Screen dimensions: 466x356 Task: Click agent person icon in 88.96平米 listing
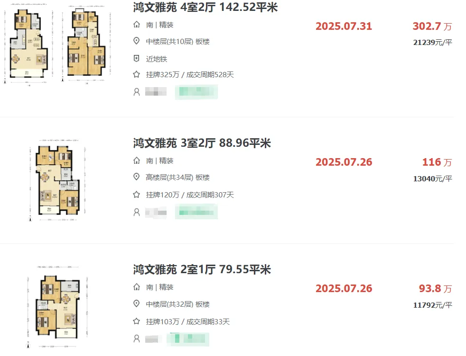pos(136,212)
